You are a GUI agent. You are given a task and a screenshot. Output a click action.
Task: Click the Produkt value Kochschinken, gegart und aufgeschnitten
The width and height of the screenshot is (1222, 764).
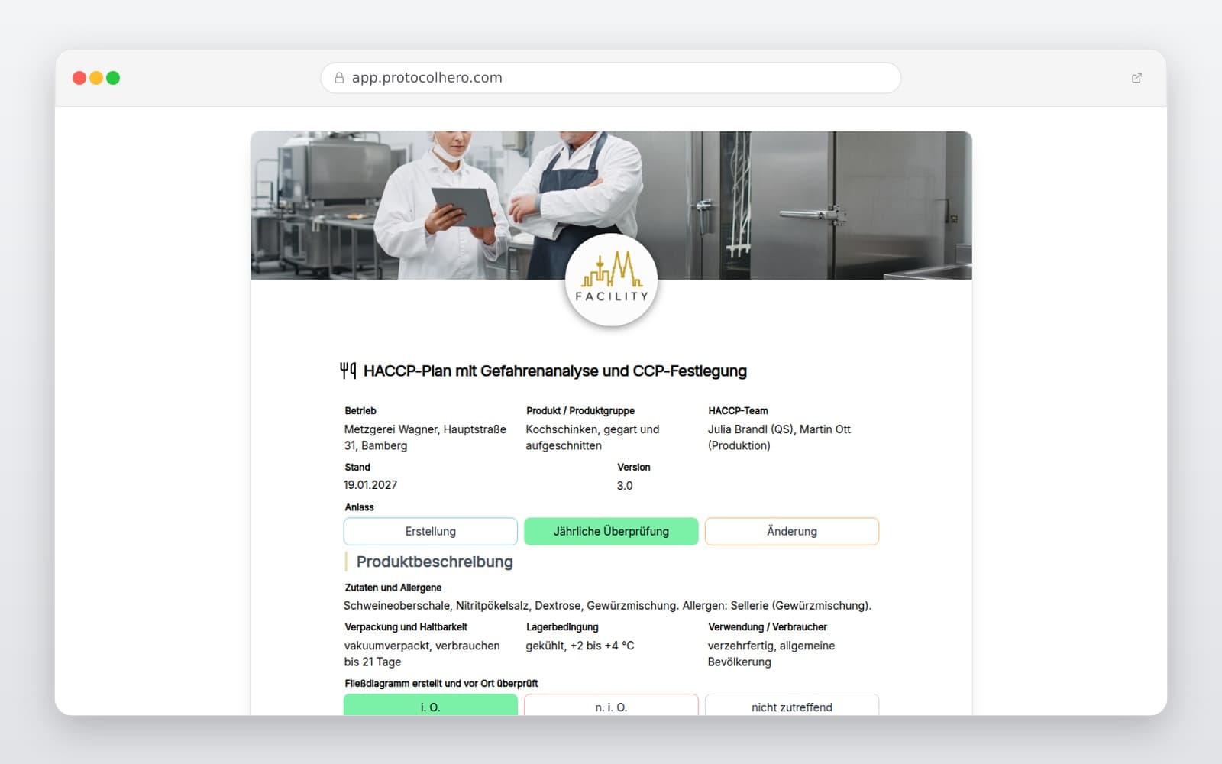tap(593, 437)
